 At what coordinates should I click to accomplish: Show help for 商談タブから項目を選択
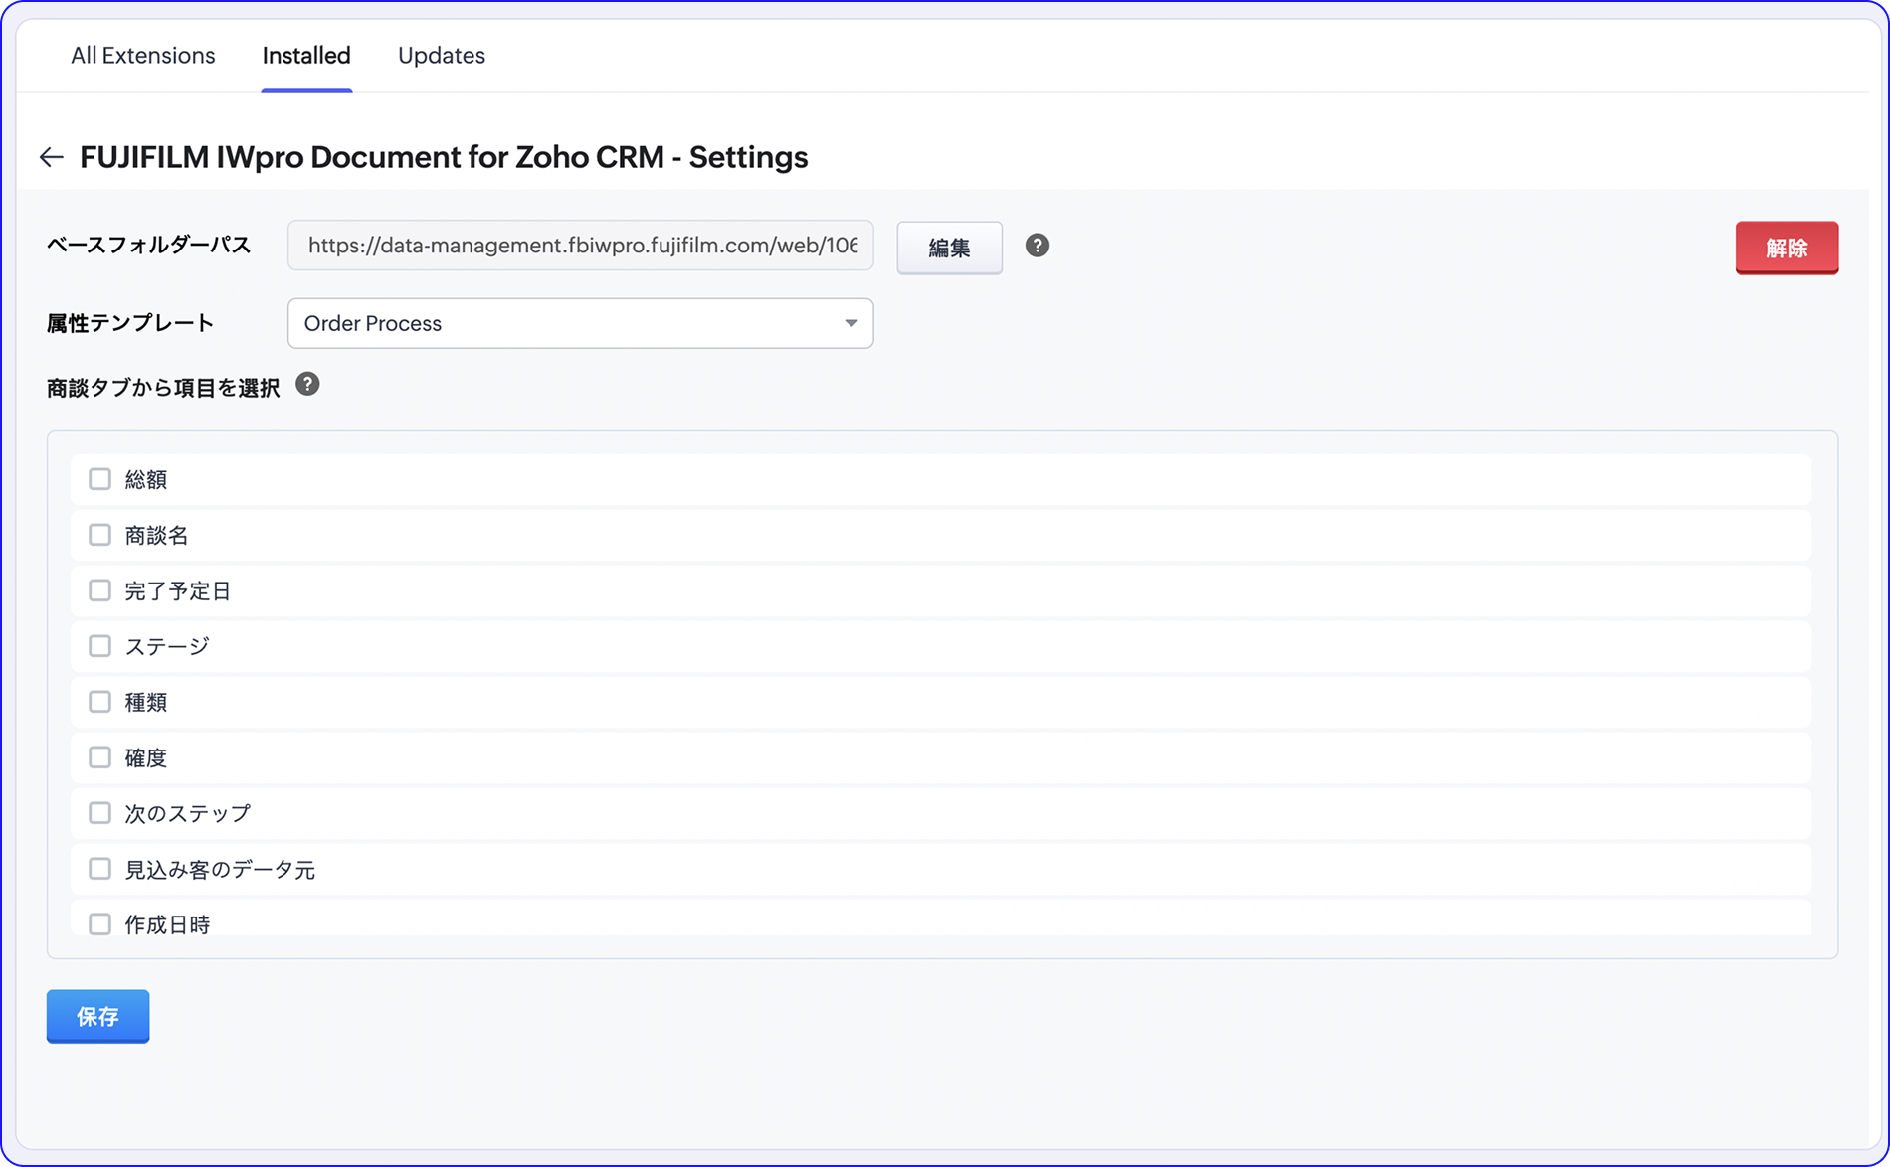[x=308, y=385]
